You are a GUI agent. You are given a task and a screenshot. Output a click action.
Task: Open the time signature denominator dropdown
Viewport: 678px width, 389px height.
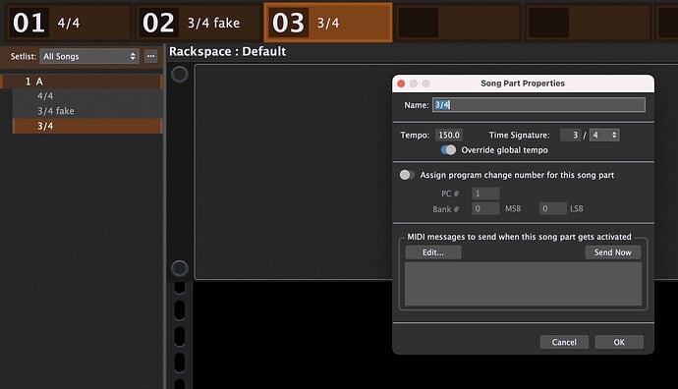604,135
